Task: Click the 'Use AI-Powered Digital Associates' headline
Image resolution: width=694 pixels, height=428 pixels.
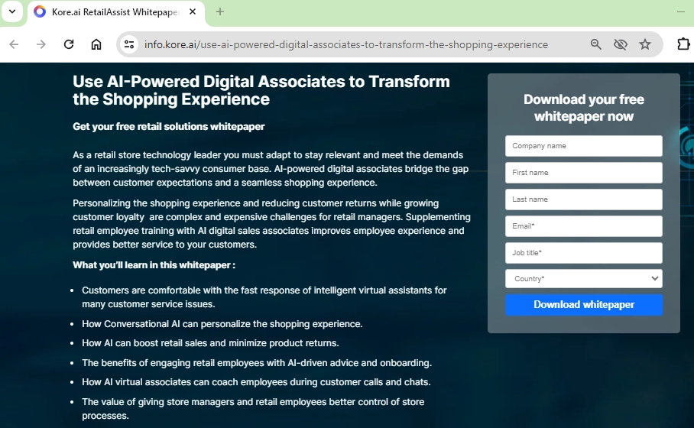Action: click(x=261, y=90)
